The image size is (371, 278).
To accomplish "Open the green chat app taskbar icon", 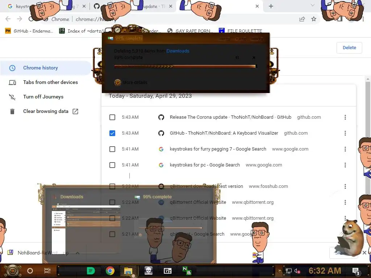I will 91,271.
